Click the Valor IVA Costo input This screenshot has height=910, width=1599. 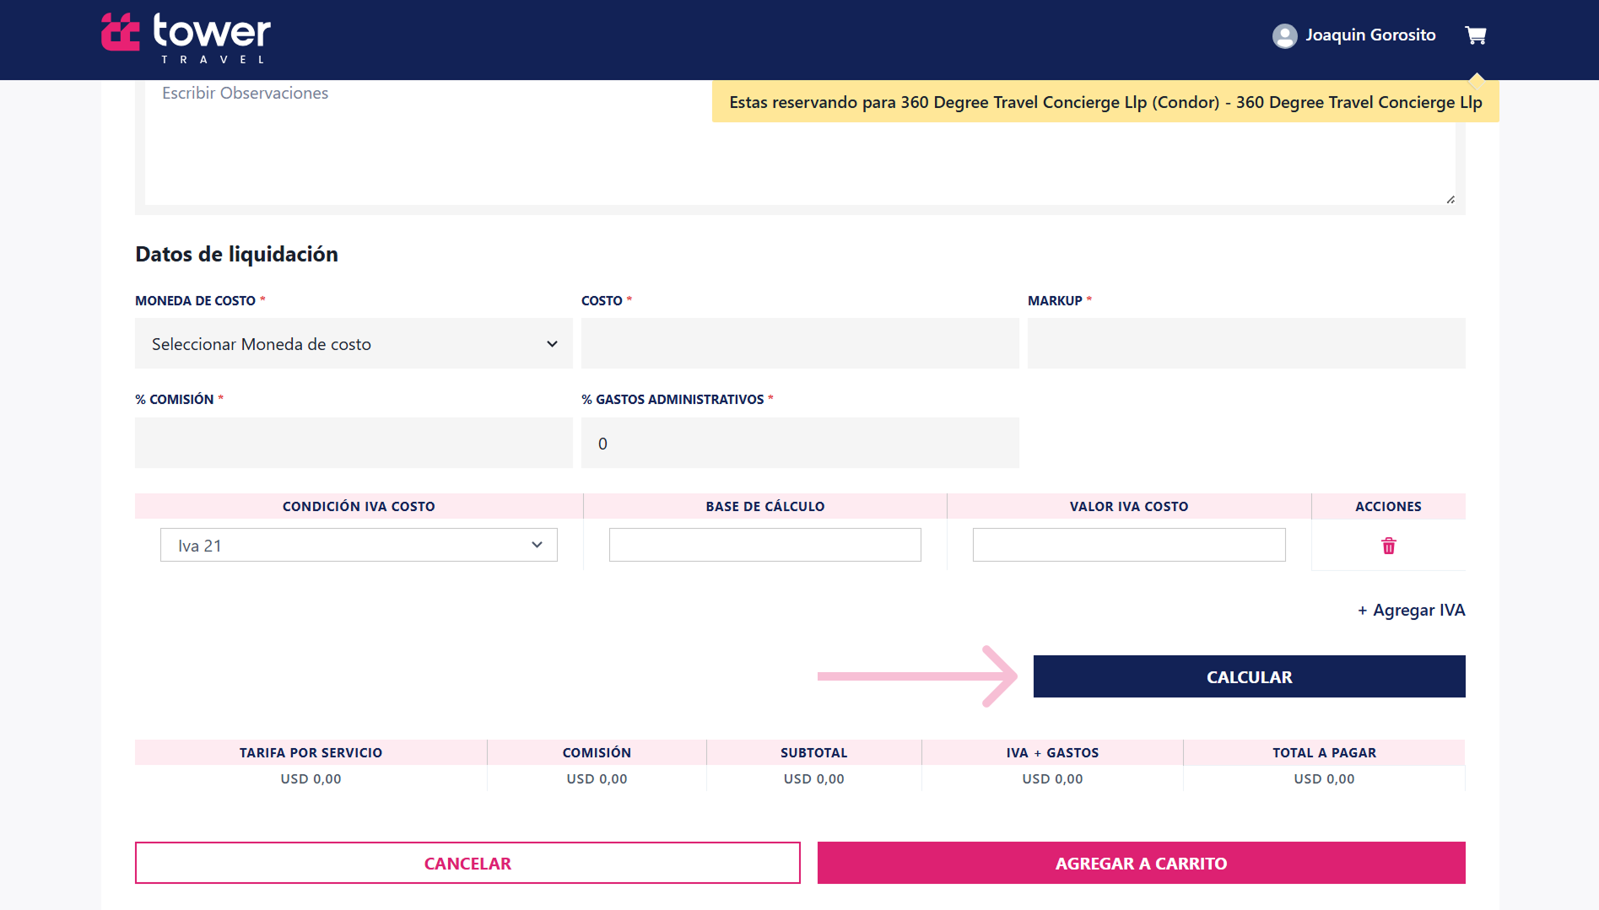(x=1128, y=546)
